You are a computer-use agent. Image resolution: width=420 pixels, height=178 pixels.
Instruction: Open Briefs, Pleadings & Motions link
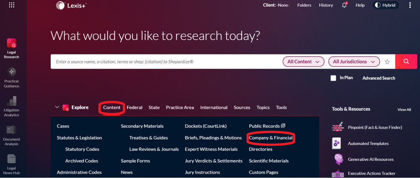213,138
